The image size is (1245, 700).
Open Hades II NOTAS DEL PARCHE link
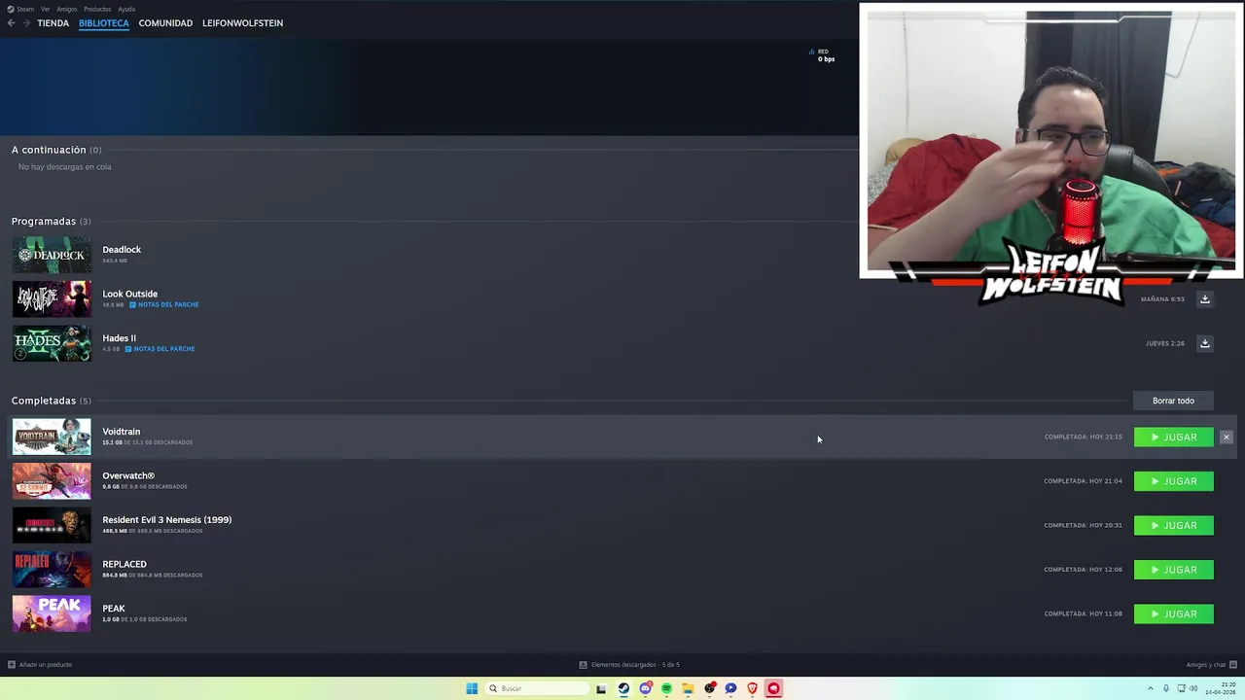click(164, 349)
